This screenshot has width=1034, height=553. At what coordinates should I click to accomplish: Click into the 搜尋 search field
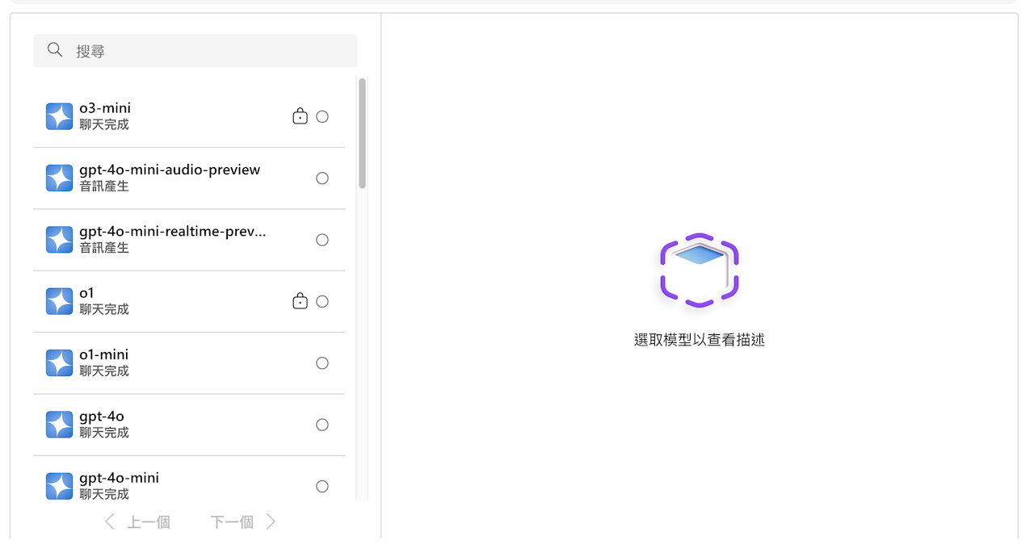[195, 51]
